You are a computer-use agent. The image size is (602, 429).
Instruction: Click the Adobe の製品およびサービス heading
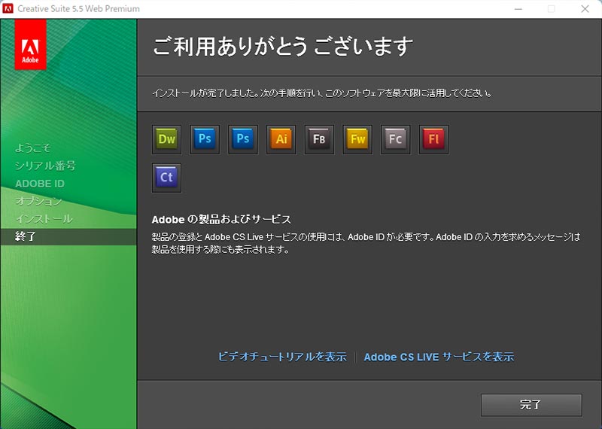(221, 219)
